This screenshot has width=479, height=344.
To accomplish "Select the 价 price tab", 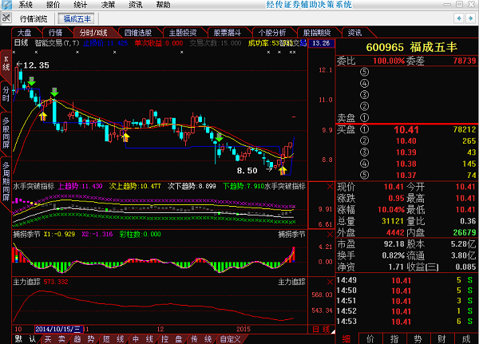I will point(370,338).
